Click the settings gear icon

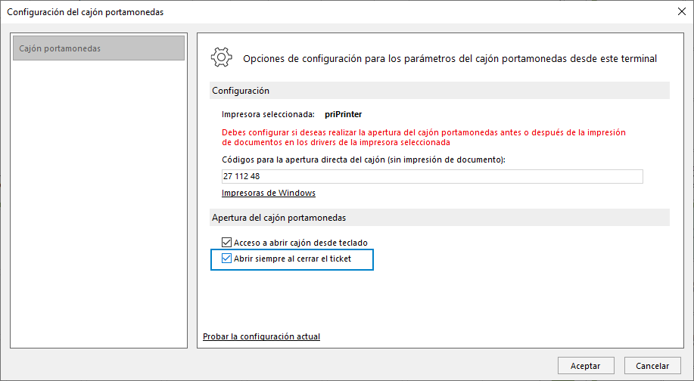(x=221, y=57)
